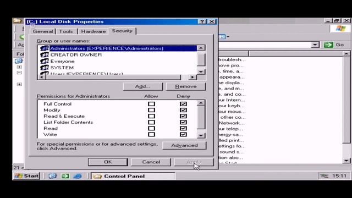Tick Allow for Read
The height and width of the screenshot is (198, 352).
[152, 128]
